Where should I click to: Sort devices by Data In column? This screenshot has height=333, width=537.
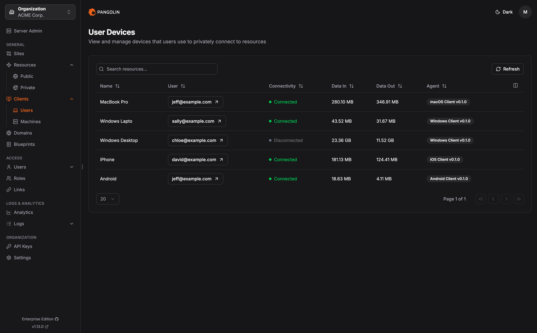(352, 86)
